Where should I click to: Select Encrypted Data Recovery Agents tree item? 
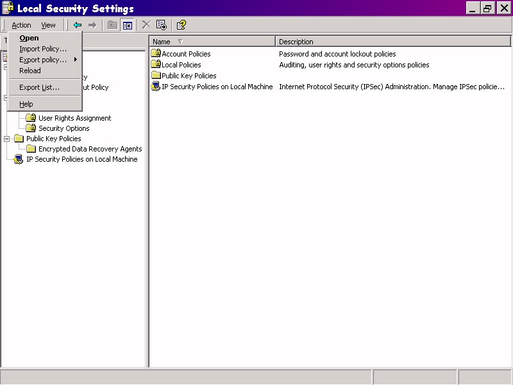tap(90, 149)
